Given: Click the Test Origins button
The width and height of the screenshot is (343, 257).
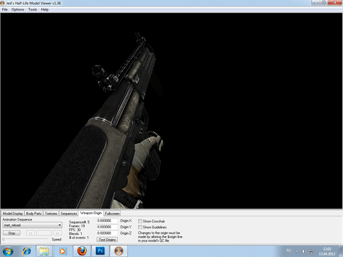Looking at the screenshot, I should point(107,239).
